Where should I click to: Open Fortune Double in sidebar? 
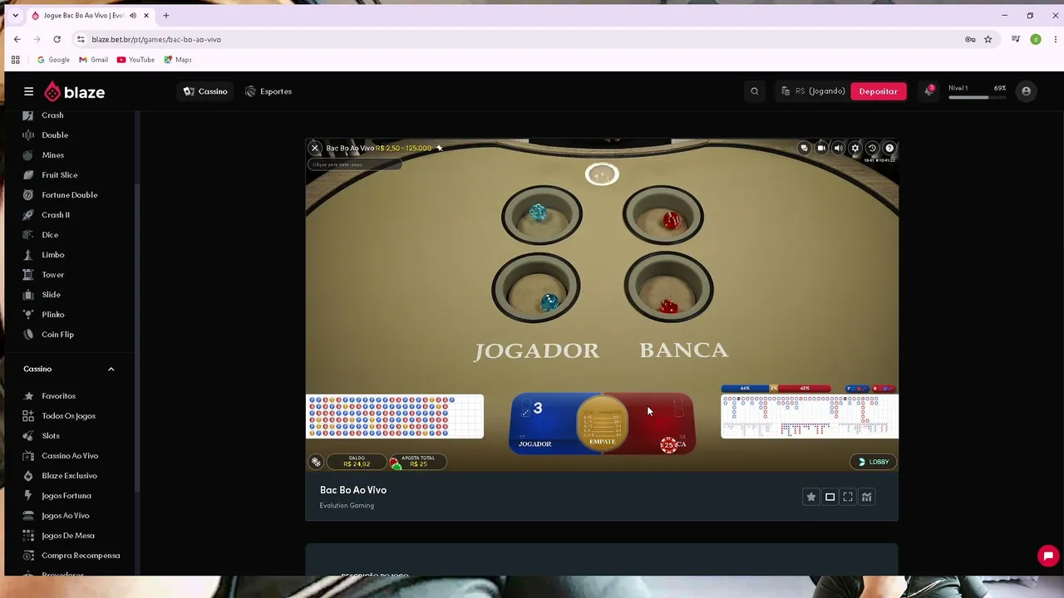[69, 195]
